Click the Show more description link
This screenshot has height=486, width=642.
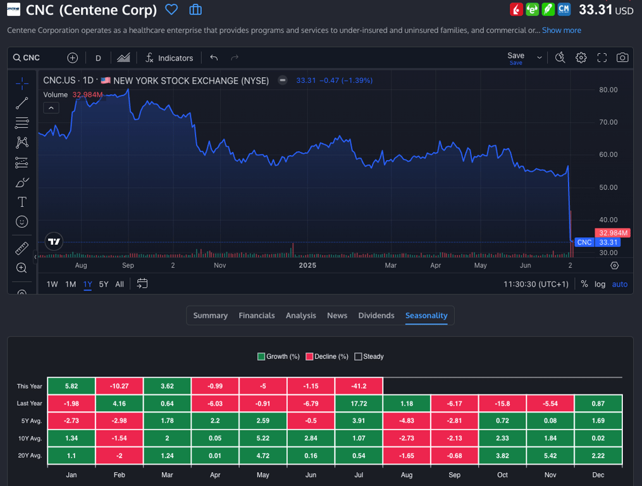click(561, 30)
